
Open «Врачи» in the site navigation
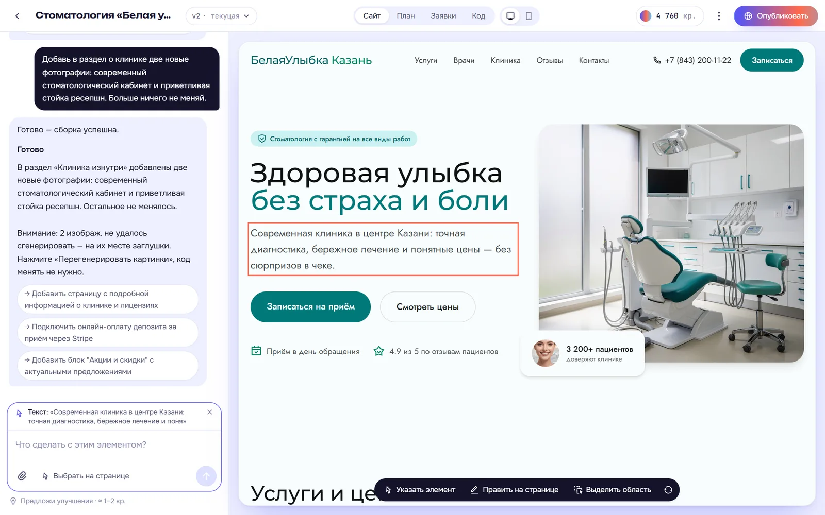click(x=464, y=60)
